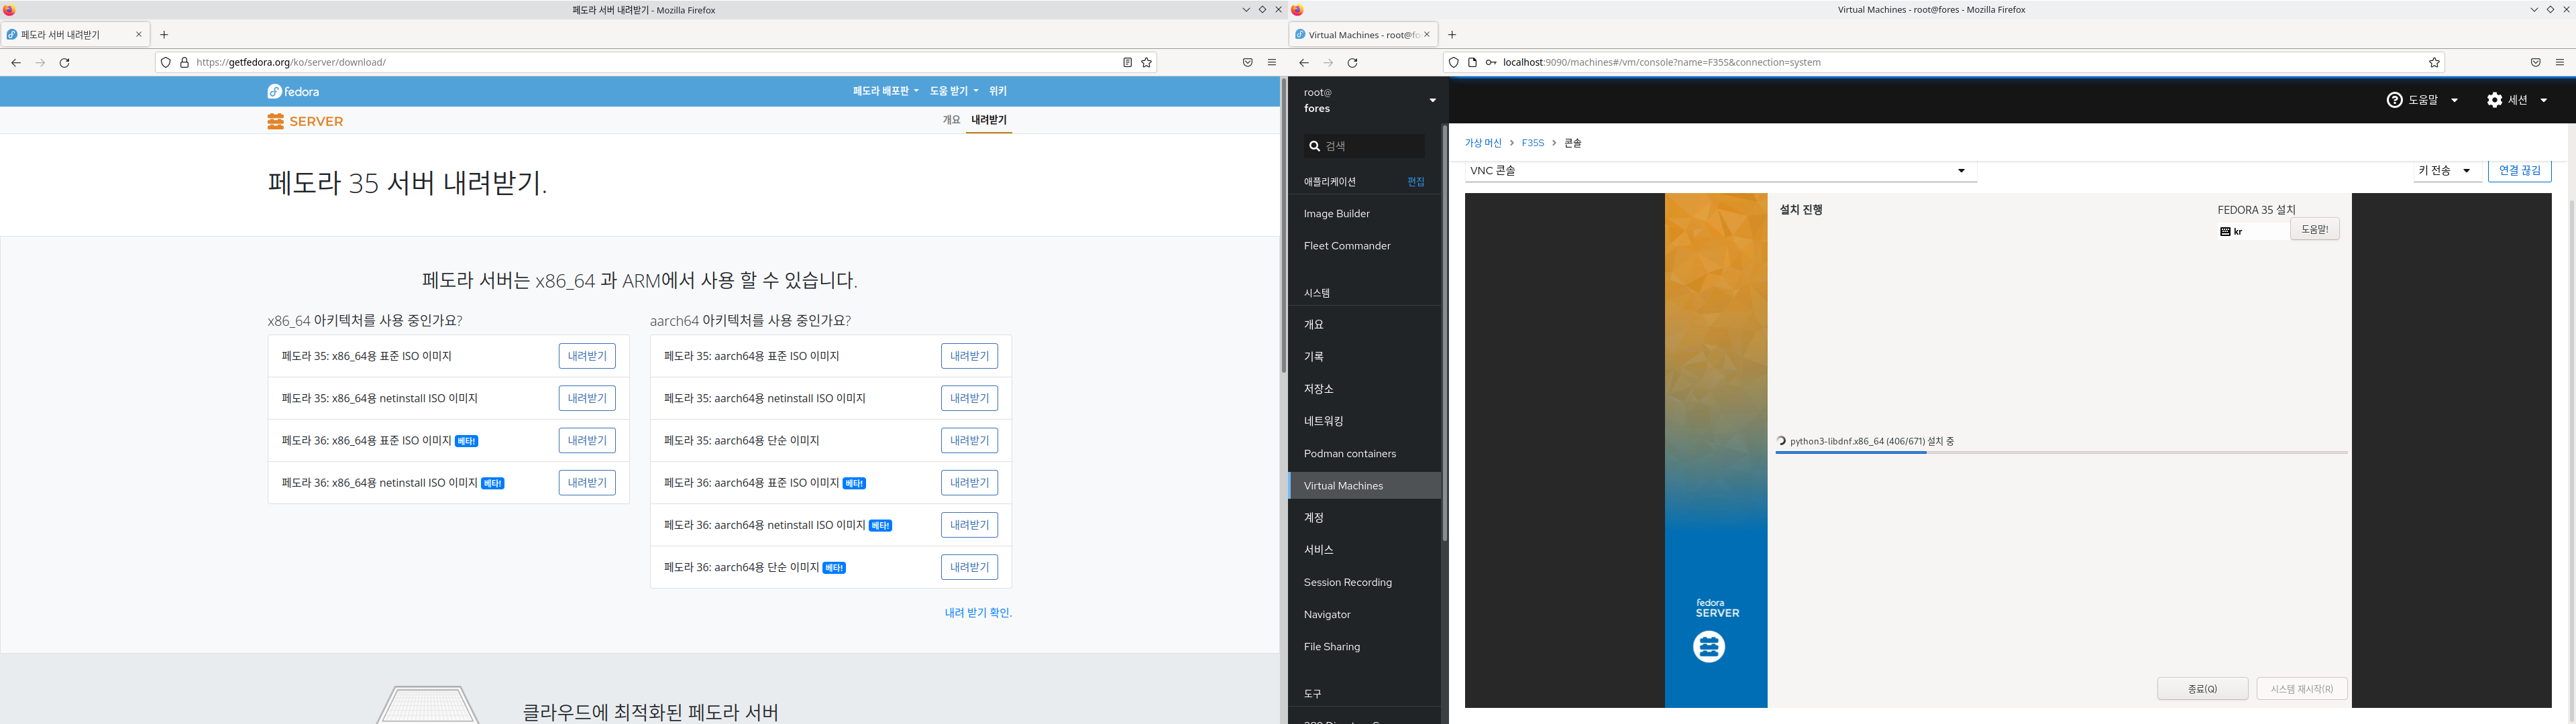
Task: Open Podman containers in Cockpit sidebar
Action: (x=1364, y=454)
